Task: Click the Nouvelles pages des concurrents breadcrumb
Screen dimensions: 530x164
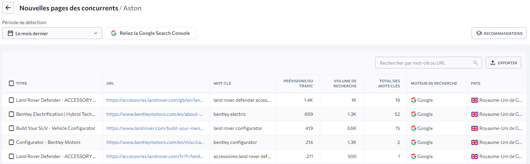Action: (x=69, y=8)
